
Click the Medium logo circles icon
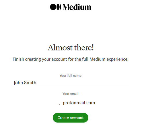click(55, 7)
